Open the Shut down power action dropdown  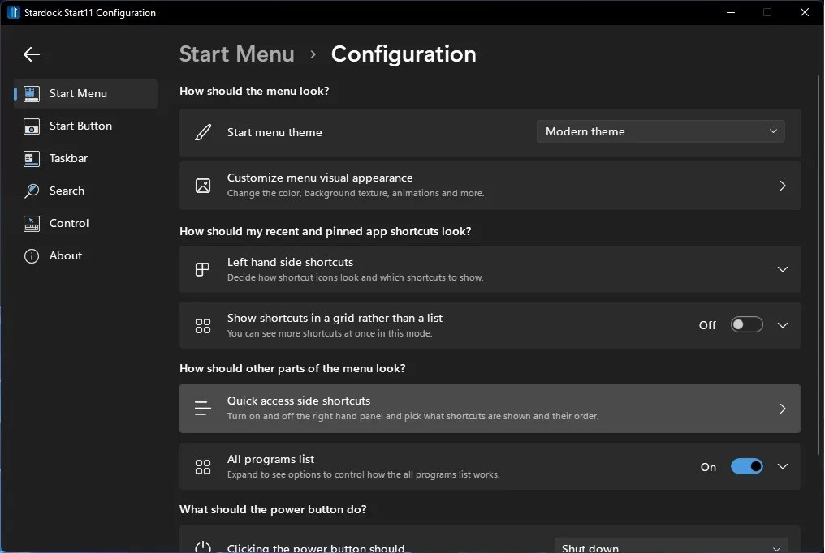tap(672, 546)
